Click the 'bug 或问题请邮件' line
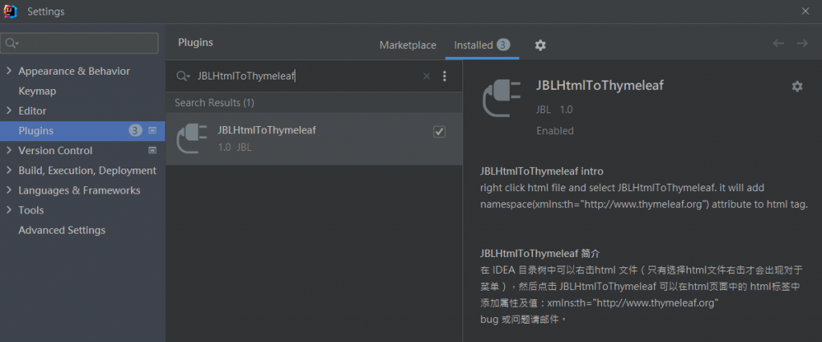The image size is (822, 342). click(523, 319)
